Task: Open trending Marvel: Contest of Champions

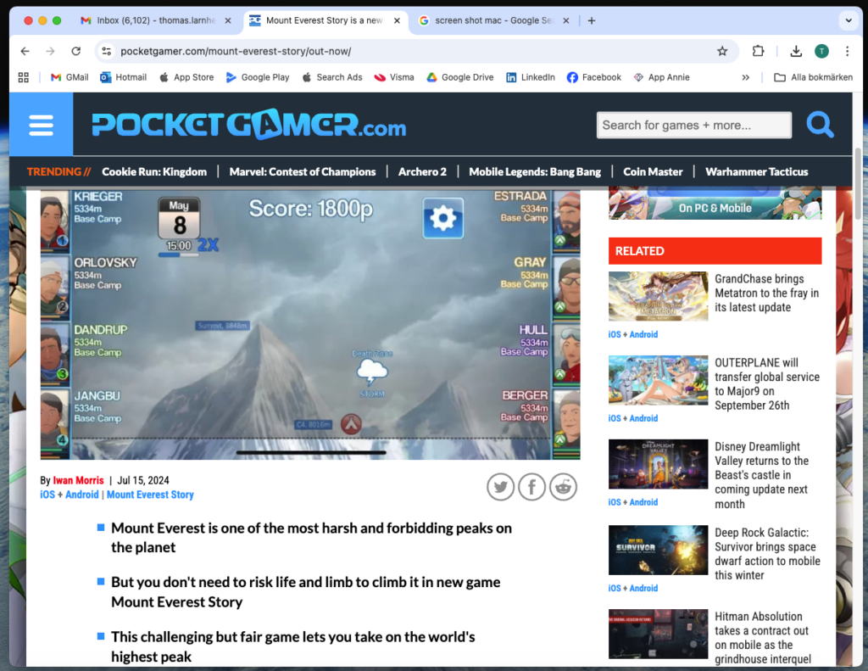Action: [303, 171]
